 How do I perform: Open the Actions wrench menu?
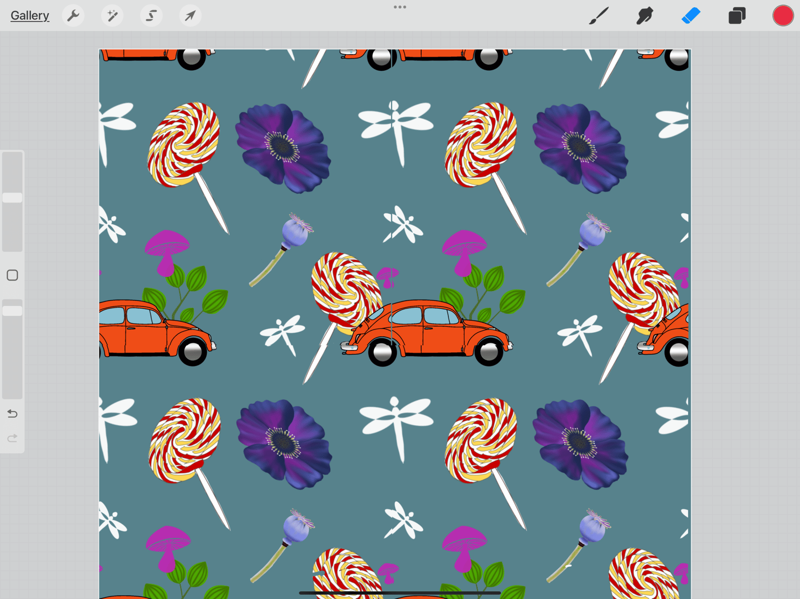[73, 16]
